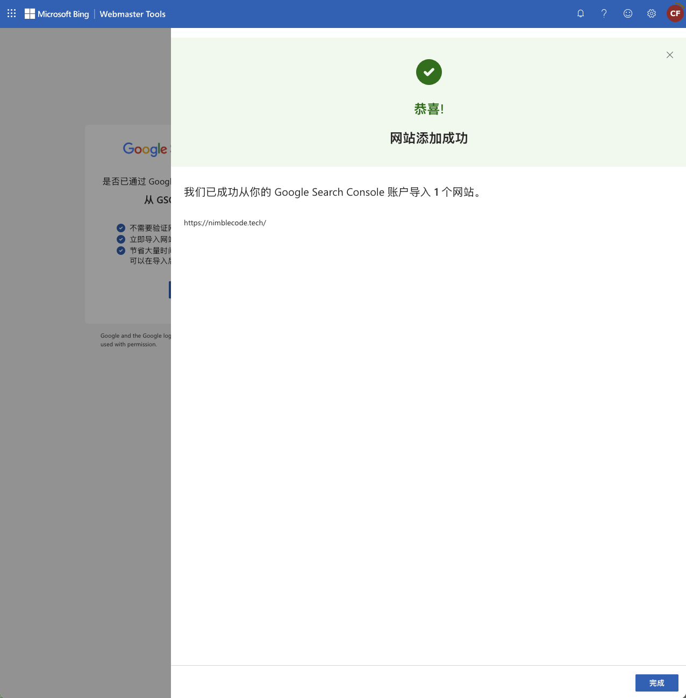Click the imported nimblecode.tech URL
The image size is (686, 698).
pos(225,223)
